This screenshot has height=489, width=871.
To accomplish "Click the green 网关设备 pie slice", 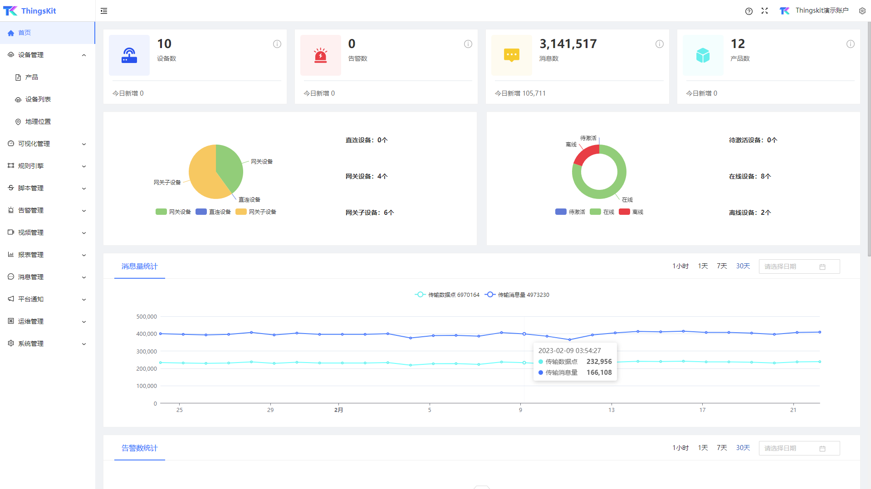I will point(229,168).
